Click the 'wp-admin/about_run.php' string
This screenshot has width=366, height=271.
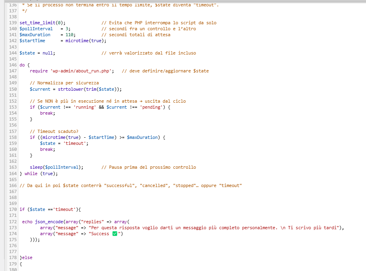81,71
